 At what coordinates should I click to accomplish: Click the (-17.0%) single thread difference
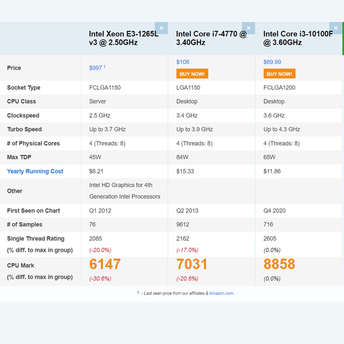tap(187, 250)
